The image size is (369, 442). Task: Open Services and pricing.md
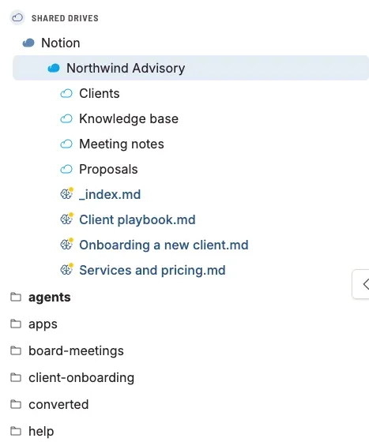click(152, 270)
